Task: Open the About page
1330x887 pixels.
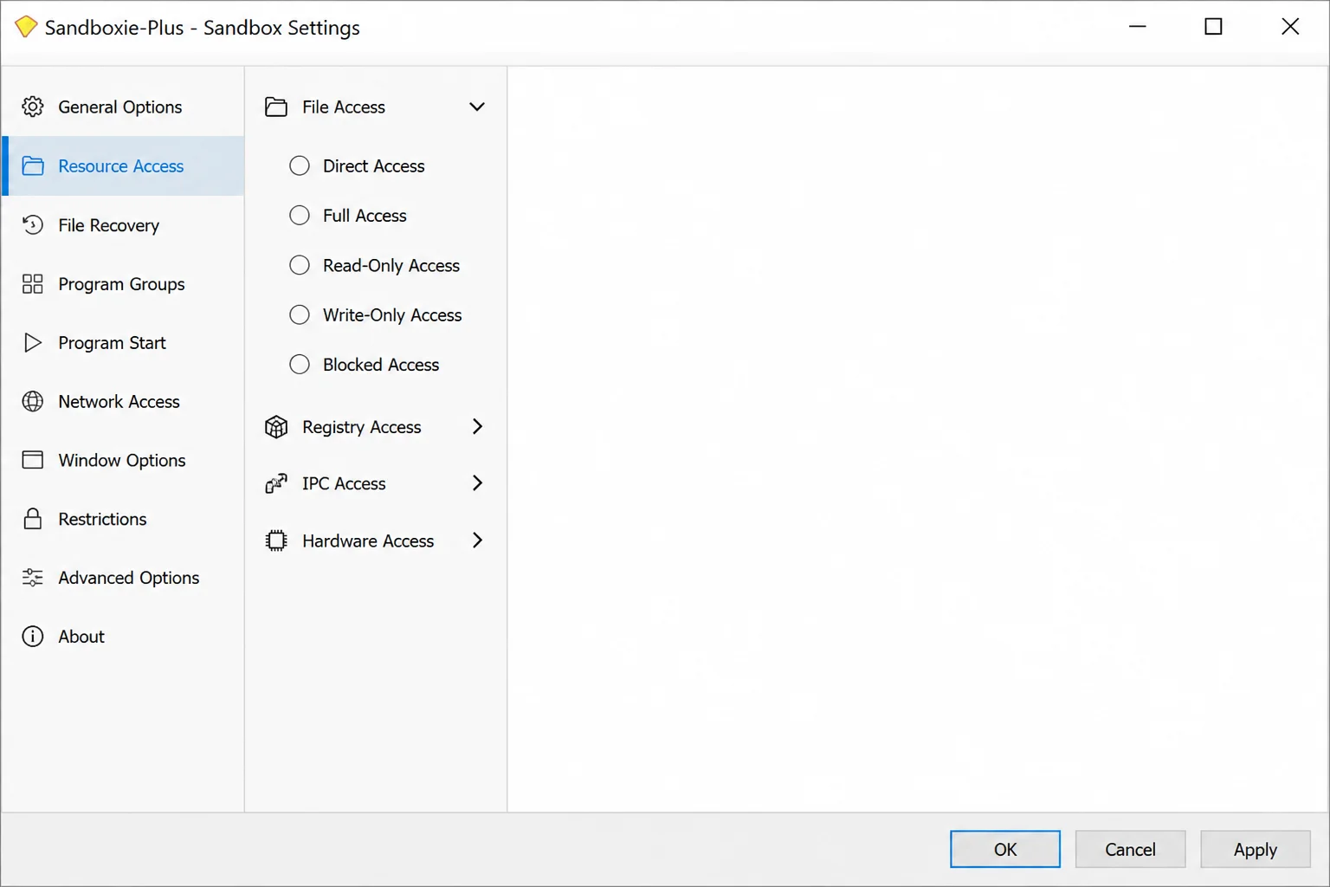Action: click(123, 637)
